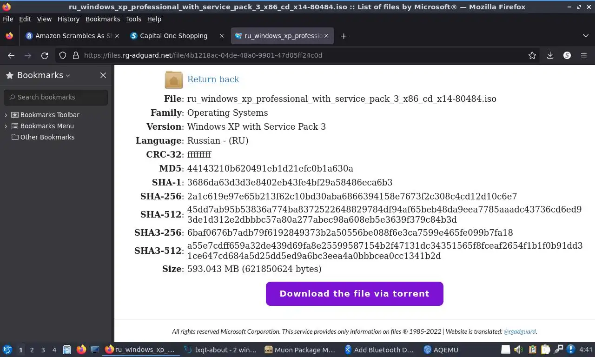Image resolution: width=595 pixels, height=357 pixels.
Task: Open LXQt start menu in taskbar
Action: pyautogui.click(x=7, y=350)
